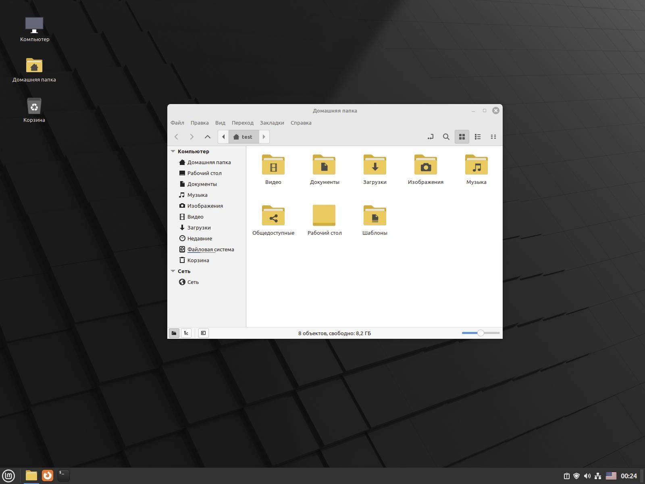The width and height of the screenshot is (645, 484).
Task: Show tree view sidebar via status bar button
Action: click(x=186, y=333)
